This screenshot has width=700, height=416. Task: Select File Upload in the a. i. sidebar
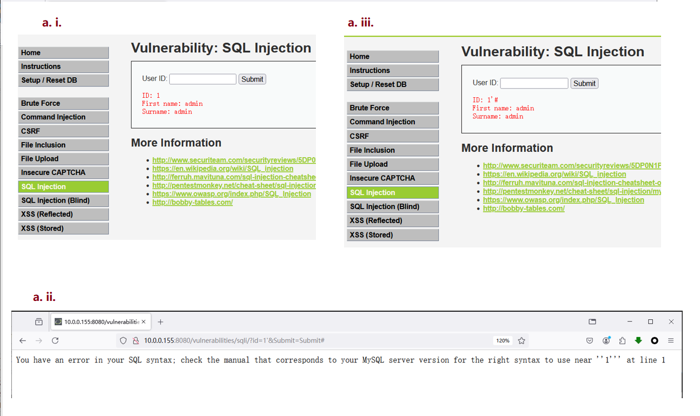63,159
